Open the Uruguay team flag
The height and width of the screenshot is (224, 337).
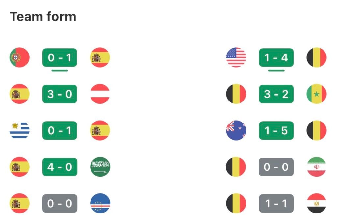pyautogui.click(x=19, y=130)
